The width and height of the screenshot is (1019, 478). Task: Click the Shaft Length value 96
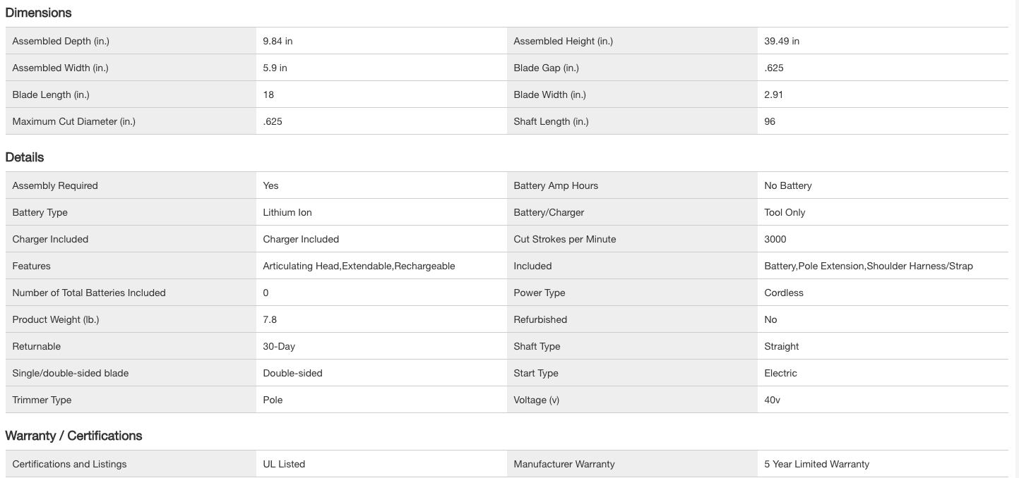[770, 121]
